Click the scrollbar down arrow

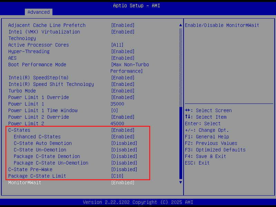tap(180, 182)
